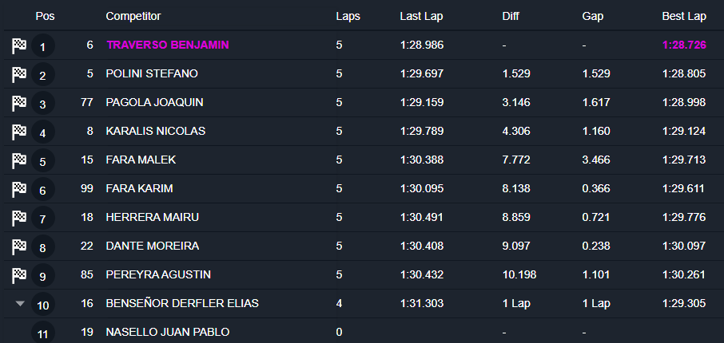Sort by Pos column header

[45, 16]
